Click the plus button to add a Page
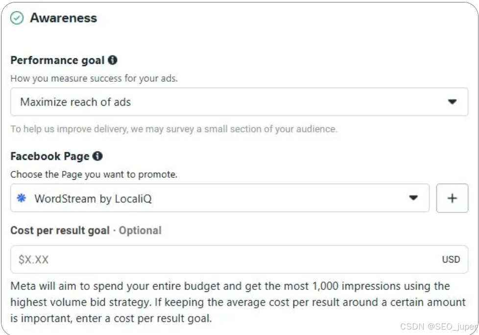This screenshot has height=335, width=479. coord(452,198)
